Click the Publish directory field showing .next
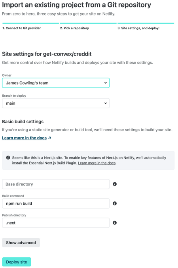This screenshot has width=178, height=268. tap(56, 223)
